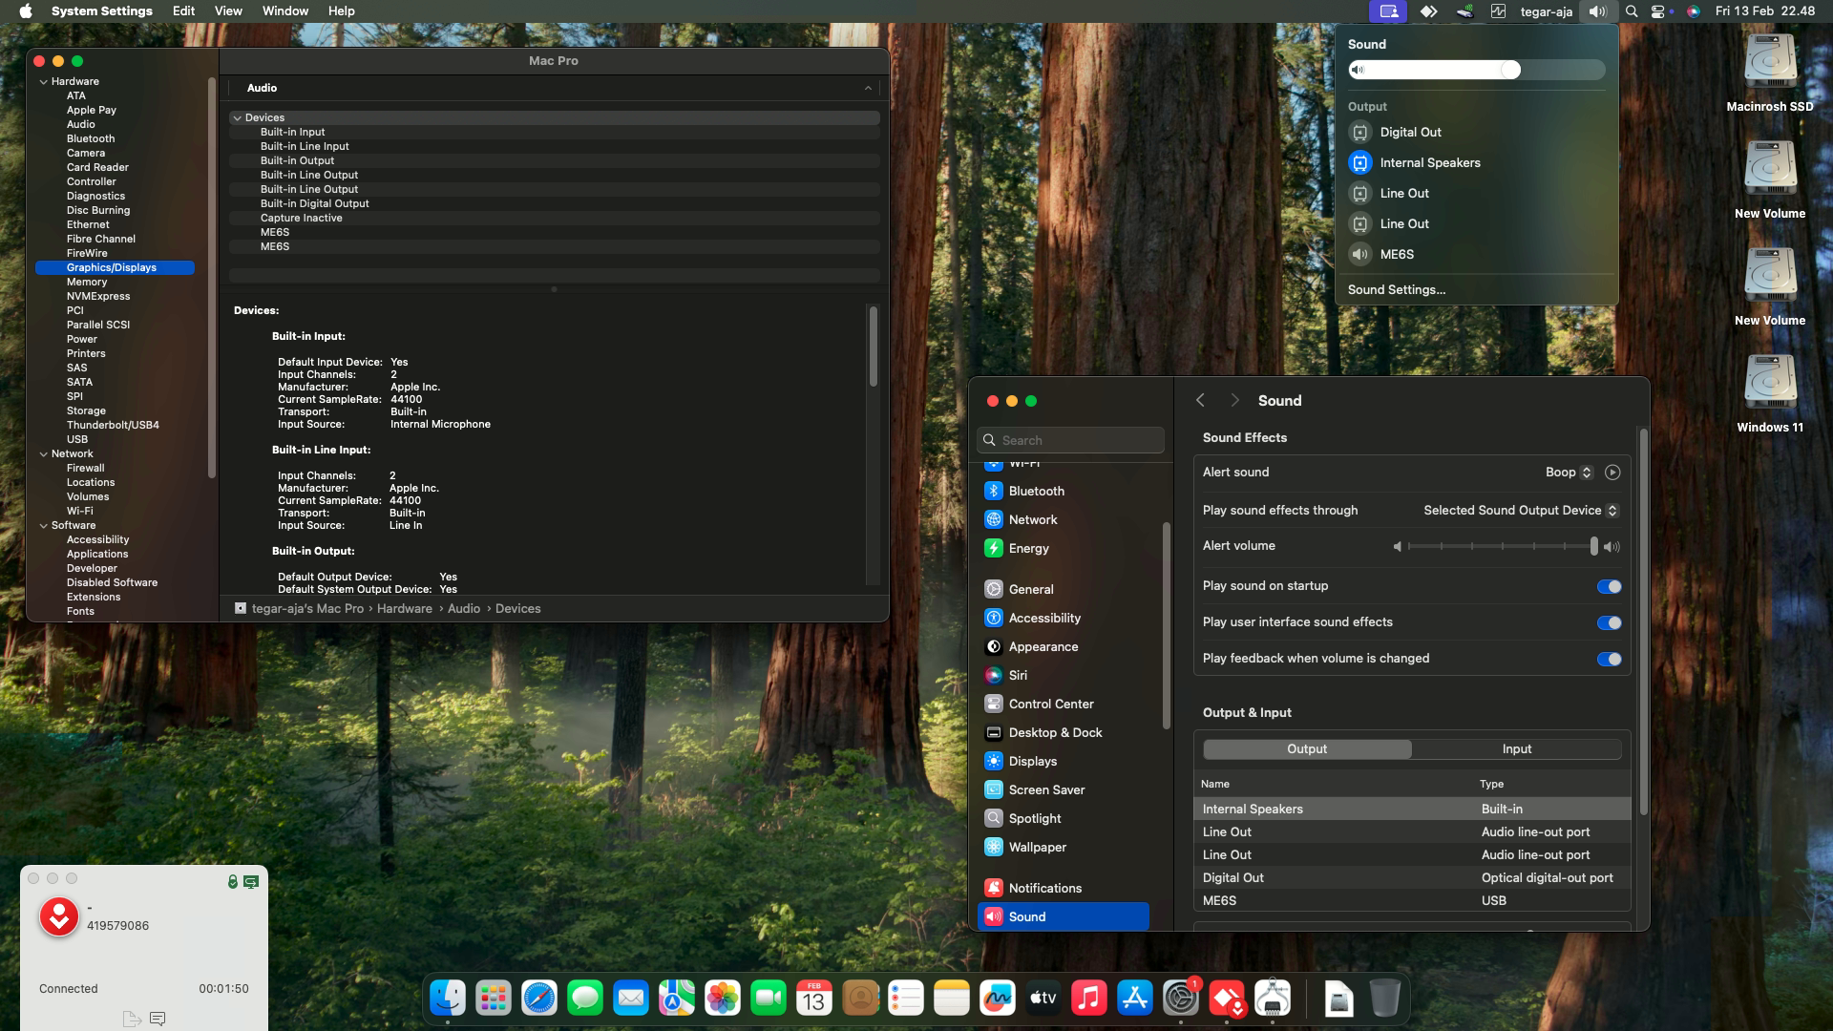The height and width of the screenshot is (1031, 1833).
Task: Open Spotlight settings in the sidebar
Action: click(x=1064, y=818)
